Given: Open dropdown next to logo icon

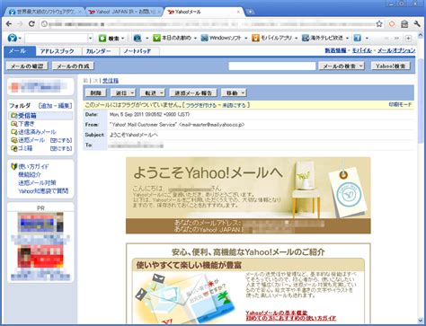Looking at the screenshot, I should pos(20,39).
